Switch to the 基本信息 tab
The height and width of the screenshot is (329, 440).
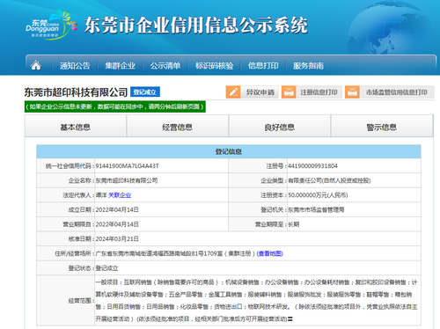76,128
